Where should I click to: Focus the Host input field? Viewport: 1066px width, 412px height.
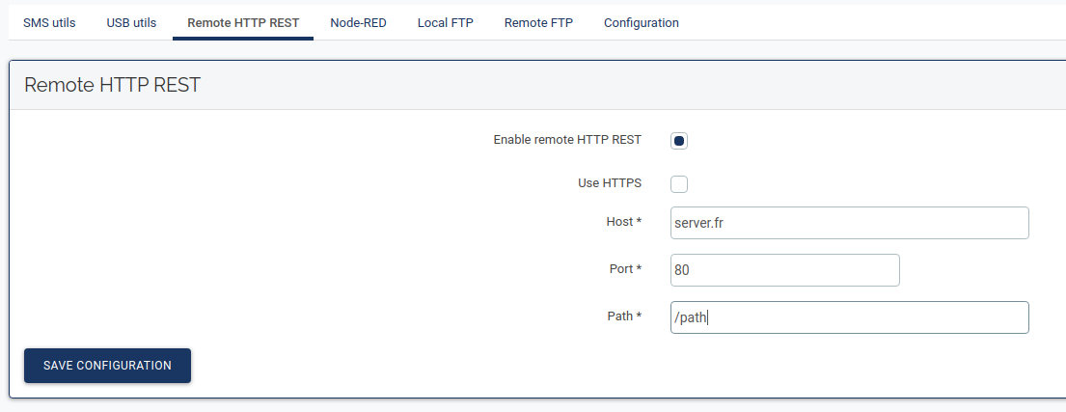(849, 223)
